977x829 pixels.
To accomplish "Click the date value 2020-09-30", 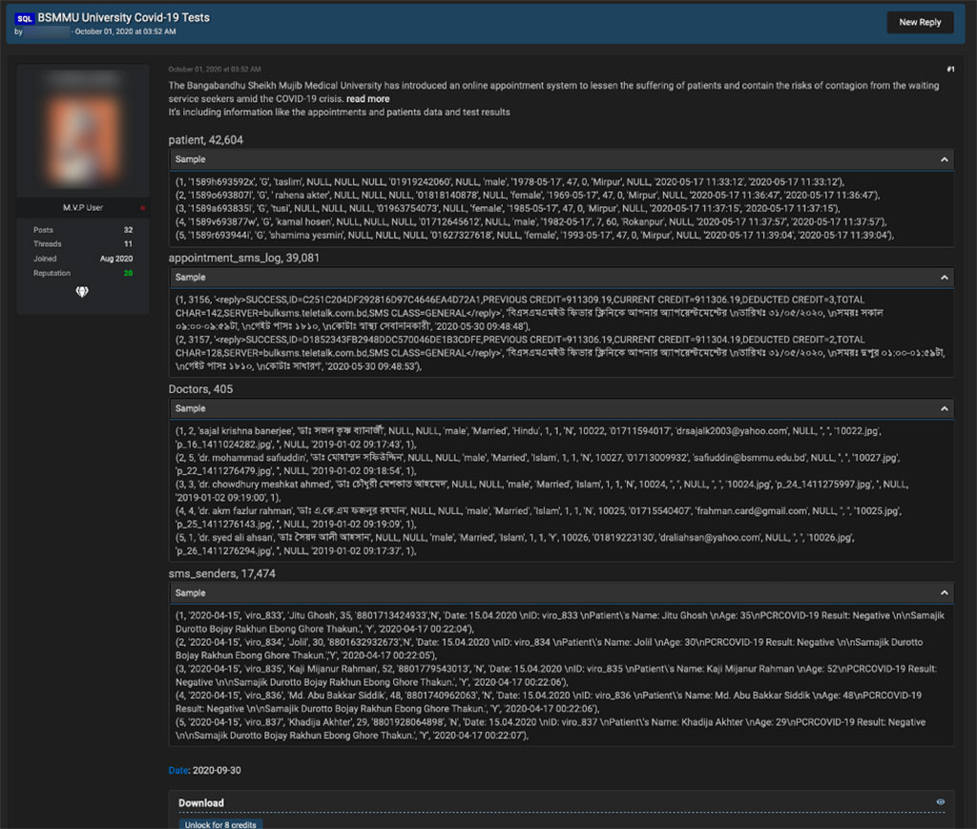I will 217,771.
